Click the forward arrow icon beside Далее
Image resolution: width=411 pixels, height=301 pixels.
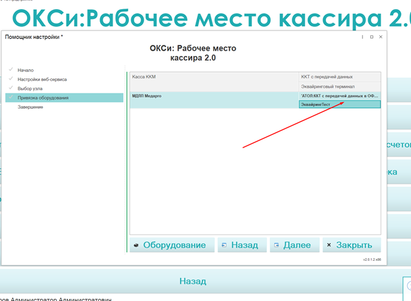pos(276,245)
